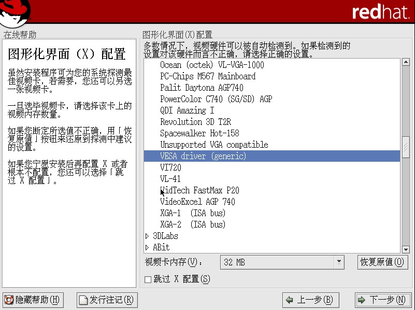Screen dimensions: 415x310
Task: Click the 隐藏帮助(H) button label
Action: [x=38, y=300]
